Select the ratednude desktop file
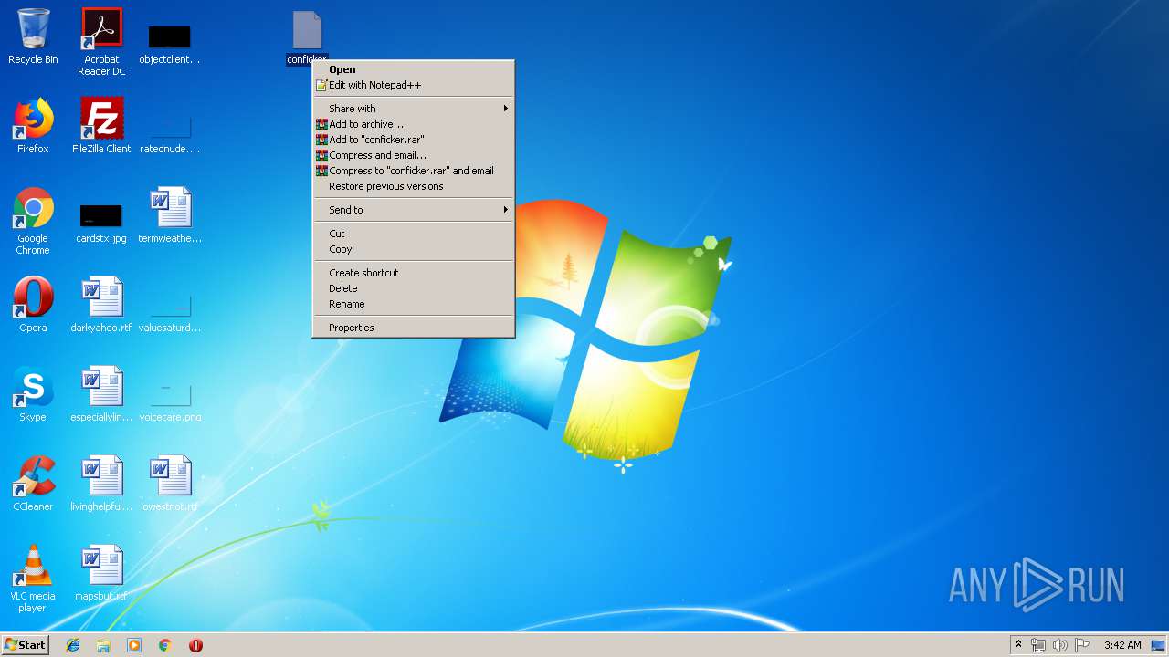Image resolution: width=1169 pixels, height=657 pixels. (x=169, y=132)
